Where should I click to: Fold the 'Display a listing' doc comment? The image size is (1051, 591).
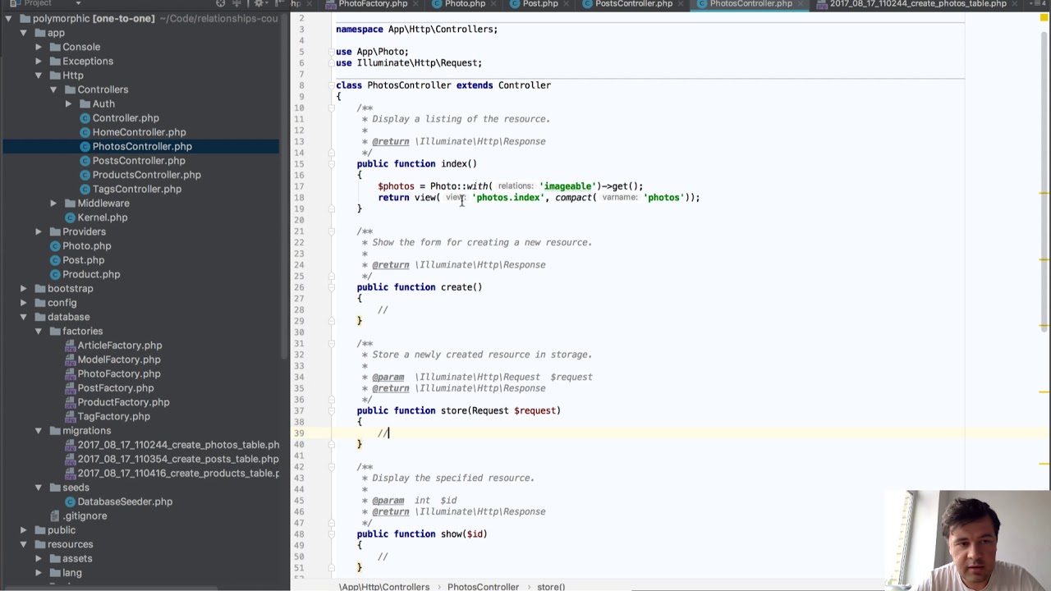(x=333, y=108)
